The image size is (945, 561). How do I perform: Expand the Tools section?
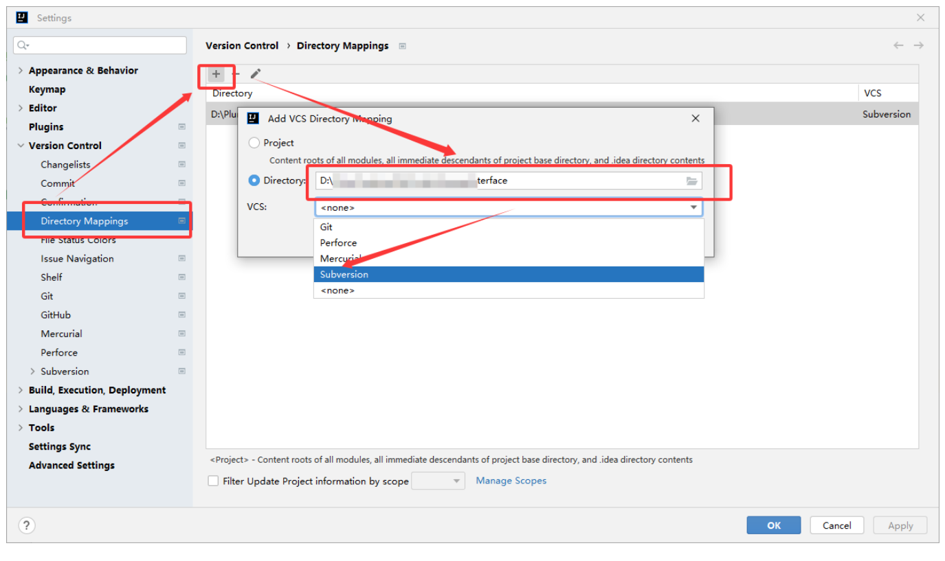click(20, 428)
